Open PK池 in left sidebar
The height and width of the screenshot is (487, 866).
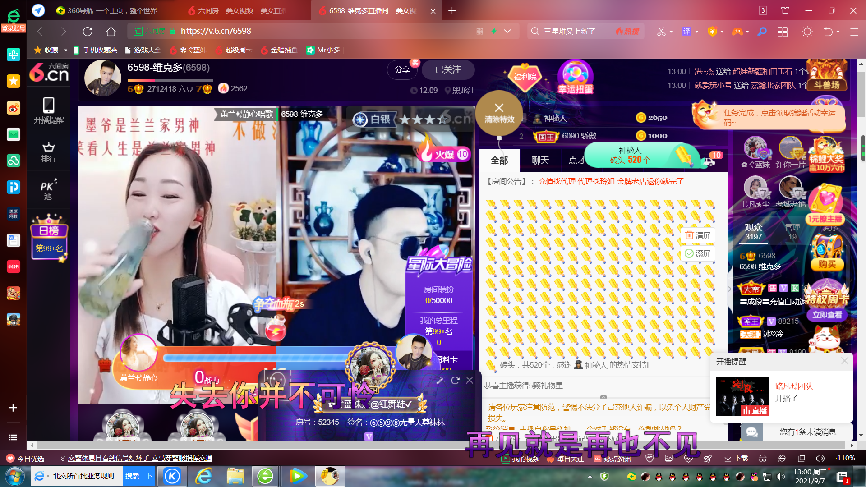click(49, 190)
